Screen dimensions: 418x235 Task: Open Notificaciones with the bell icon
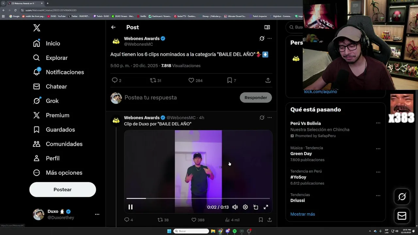[x=58, y=72]
